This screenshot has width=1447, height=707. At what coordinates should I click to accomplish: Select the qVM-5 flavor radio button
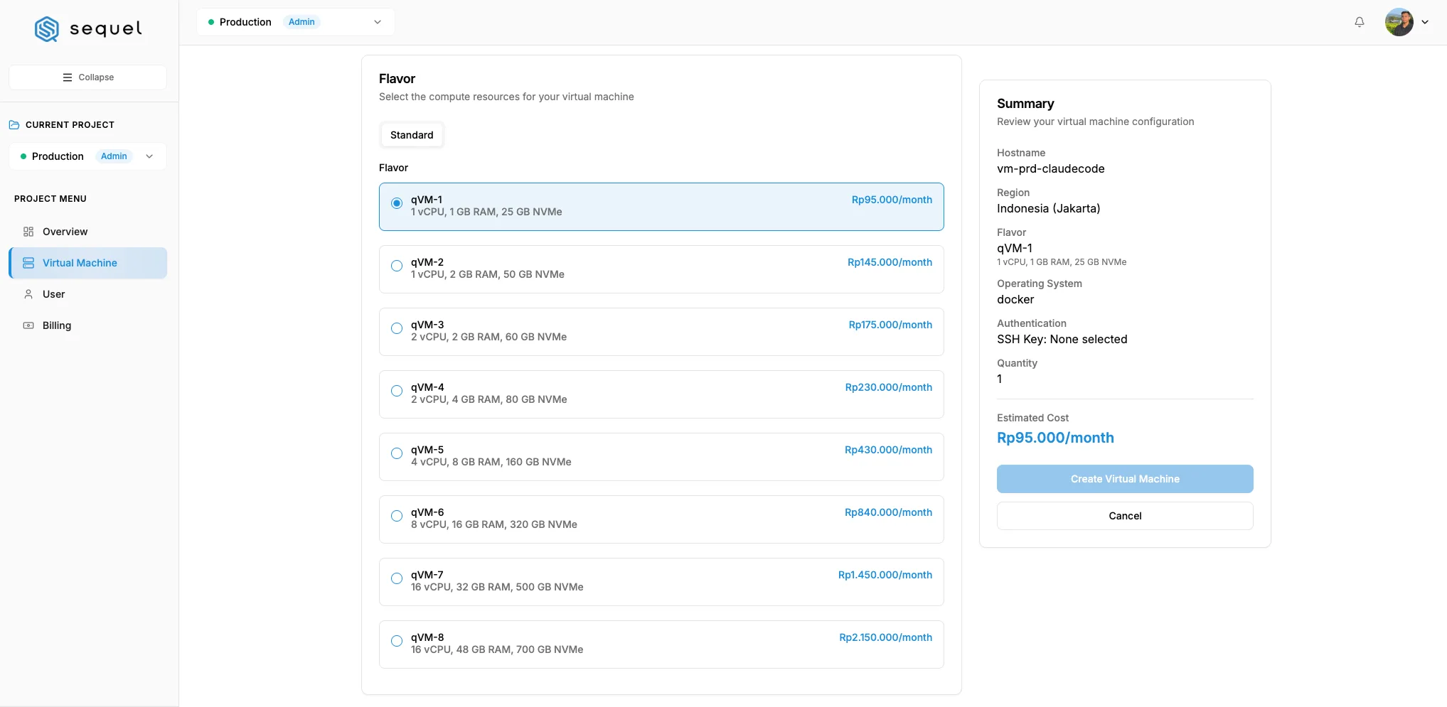click(397, 453)
